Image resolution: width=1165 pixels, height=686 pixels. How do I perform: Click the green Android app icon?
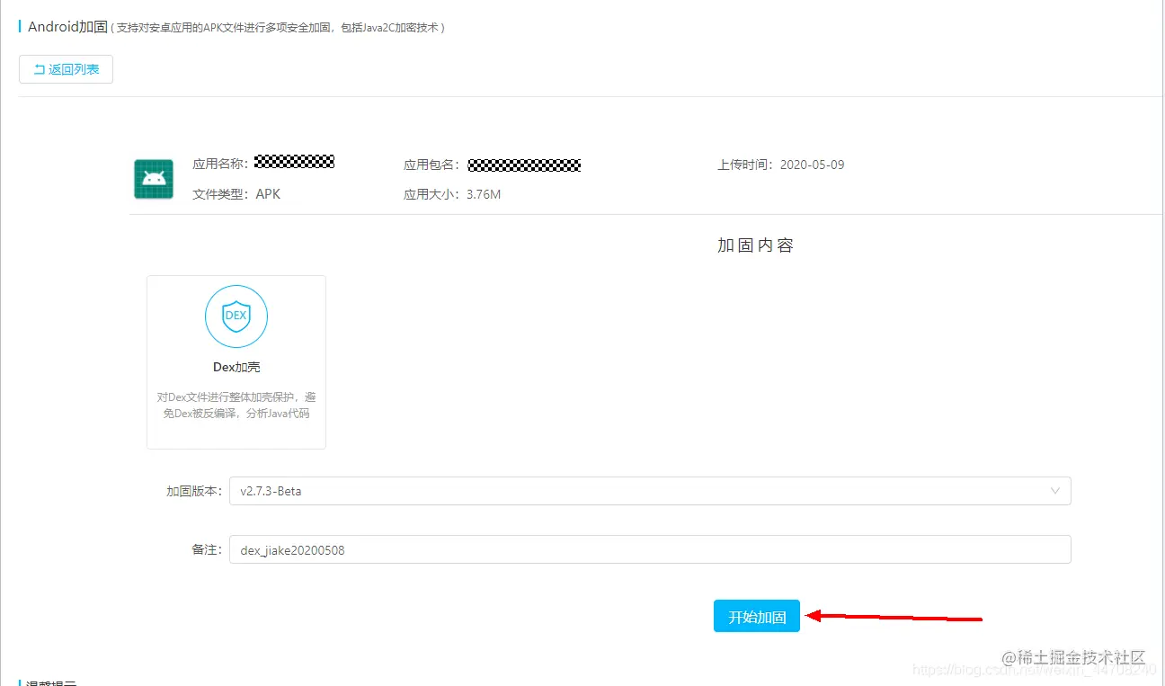[154, 179]
